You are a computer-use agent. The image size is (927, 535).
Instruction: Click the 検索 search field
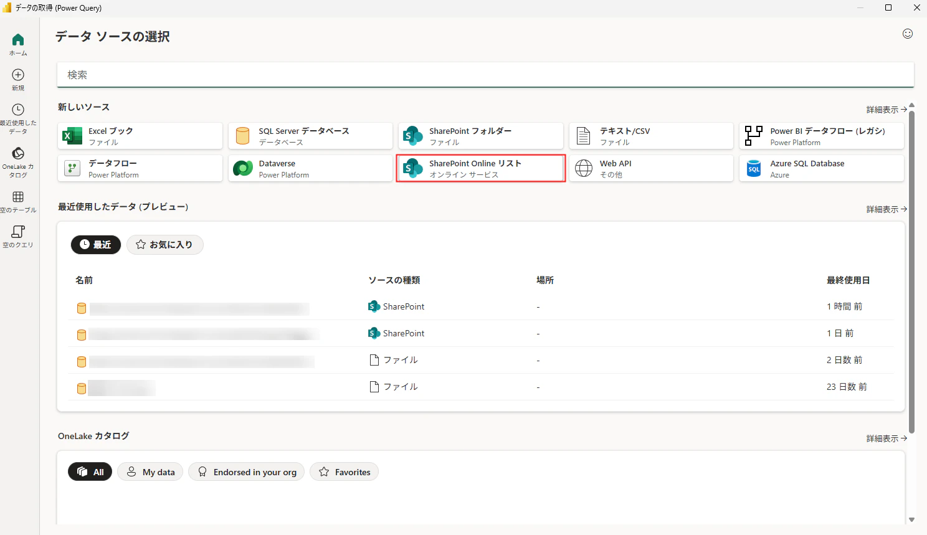tap(486, 75)
